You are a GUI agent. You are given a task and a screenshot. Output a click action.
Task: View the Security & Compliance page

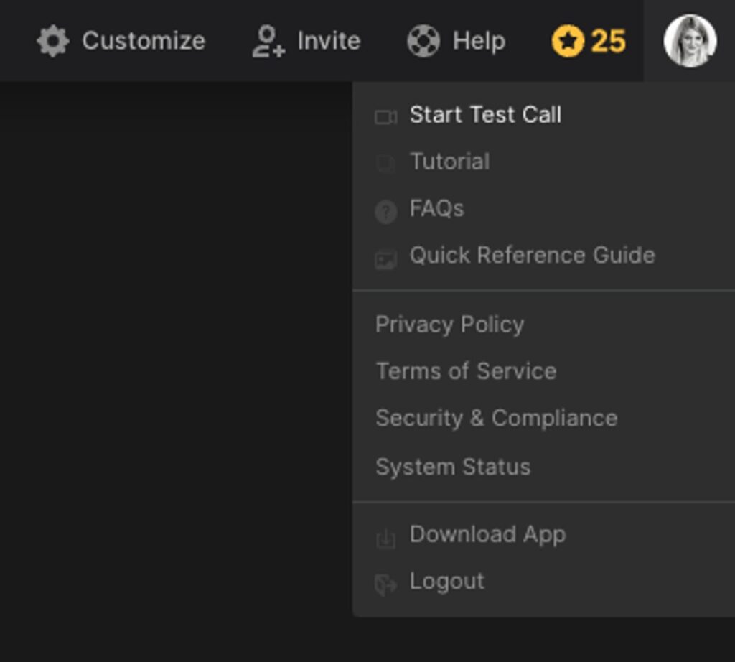point(496,419)
